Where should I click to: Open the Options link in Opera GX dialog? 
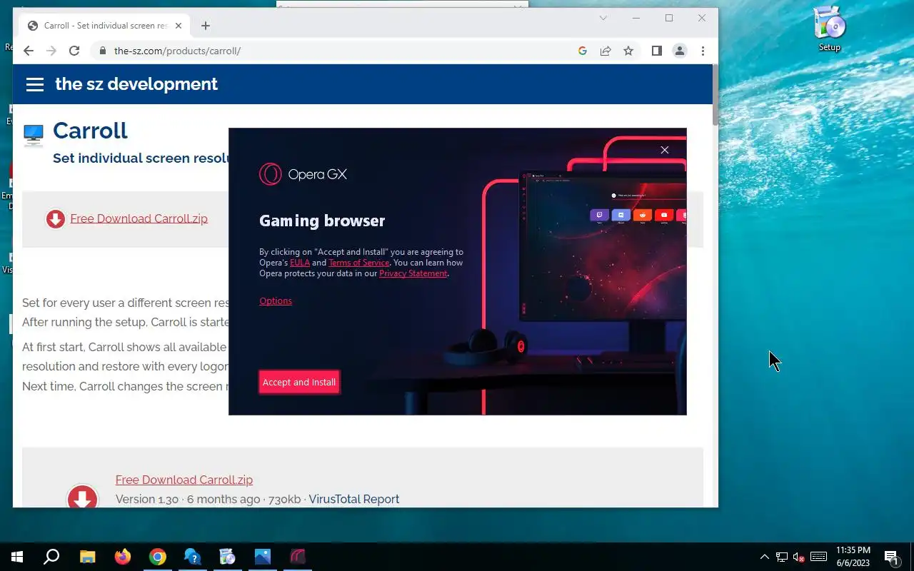(276, 300)
